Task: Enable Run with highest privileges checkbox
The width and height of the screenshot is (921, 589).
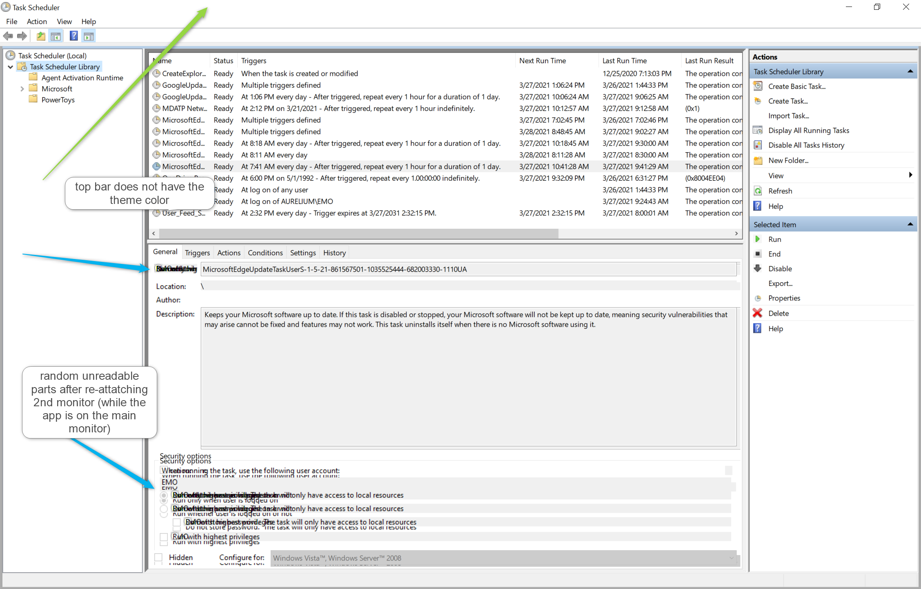Action: pyautogui.click(x=164, y=537)
